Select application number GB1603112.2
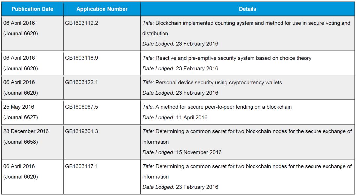Image resolution: width=356 pixels, height=196 pixels. pyautogui.click(x=81, y=23)
